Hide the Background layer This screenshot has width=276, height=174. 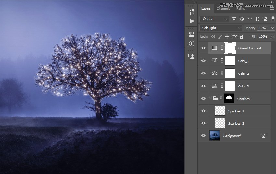coord(203,136)
